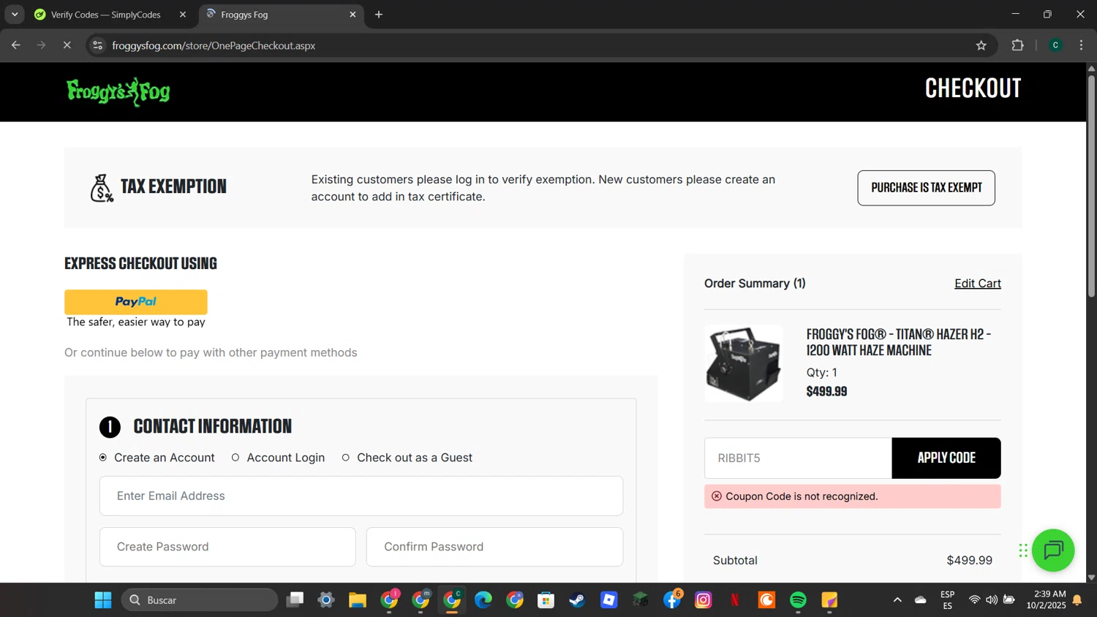
Task: Click the Titan Hazer H2 product thumbnail
Action: 743,363
